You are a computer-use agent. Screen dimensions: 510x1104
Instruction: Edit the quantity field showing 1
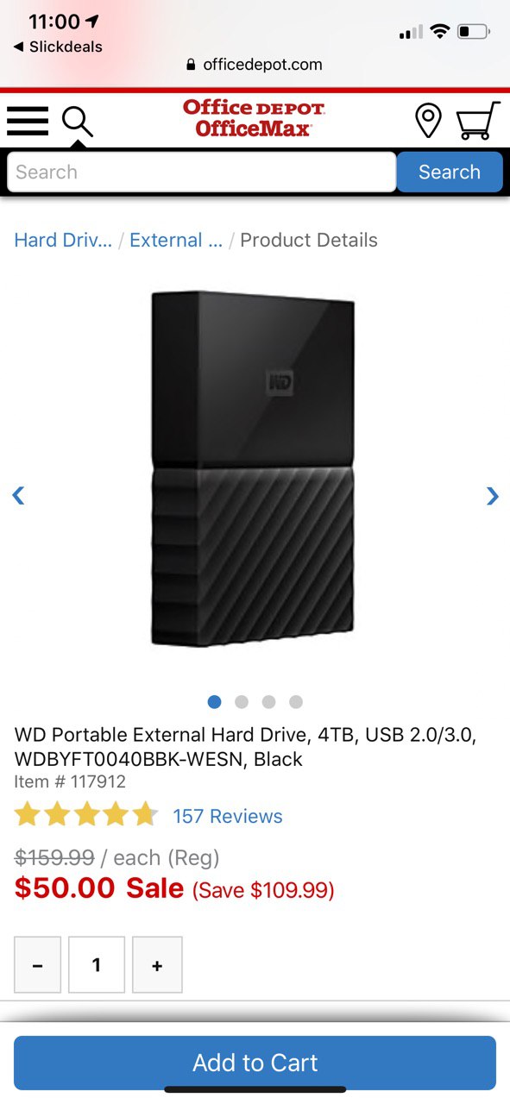click(x=97, y=965)
